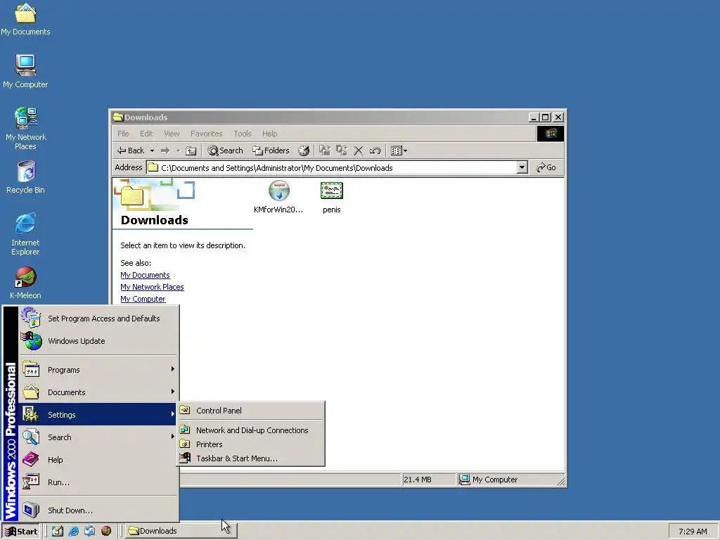
Task: Open the Run... dialog
Action: tap(98, 482)
